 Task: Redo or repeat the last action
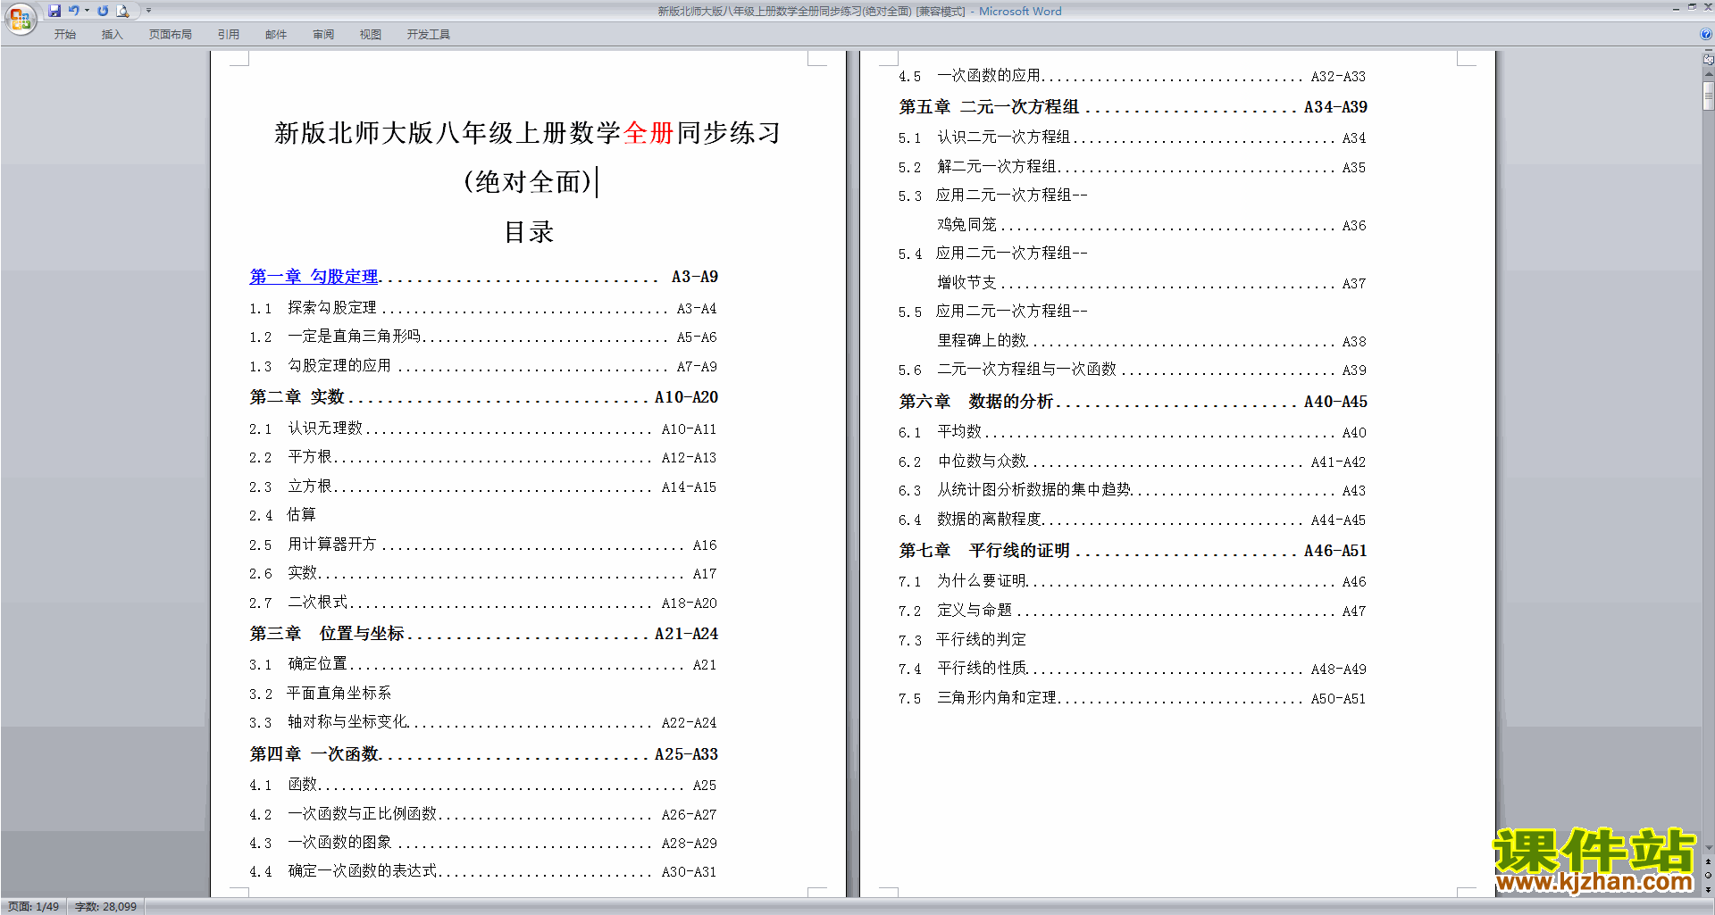click(x=103, y=11)
